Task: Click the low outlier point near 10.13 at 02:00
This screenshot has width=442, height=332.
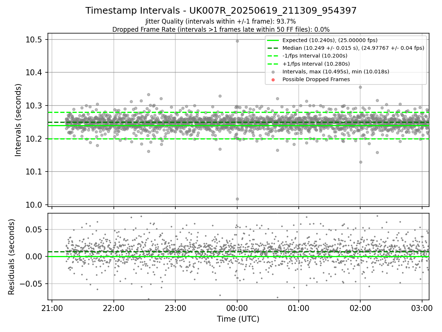Action: [361, 162]
